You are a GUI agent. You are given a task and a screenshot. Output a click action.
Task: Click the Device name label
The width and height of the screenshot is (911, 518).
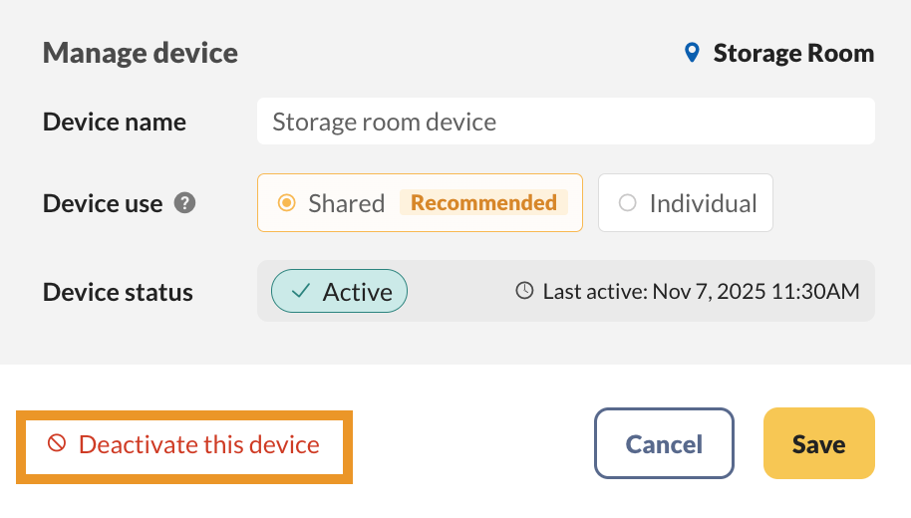coord(115,123)
